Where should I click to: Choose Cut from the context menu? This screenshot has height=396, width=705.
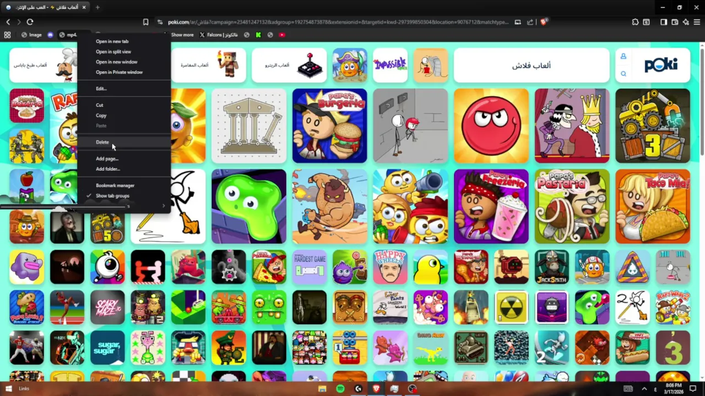click(x=124, y=105)
